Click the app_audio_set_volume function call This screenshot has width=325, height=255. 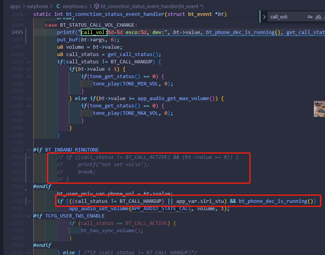pyautogui.click(x=99, y=209)
